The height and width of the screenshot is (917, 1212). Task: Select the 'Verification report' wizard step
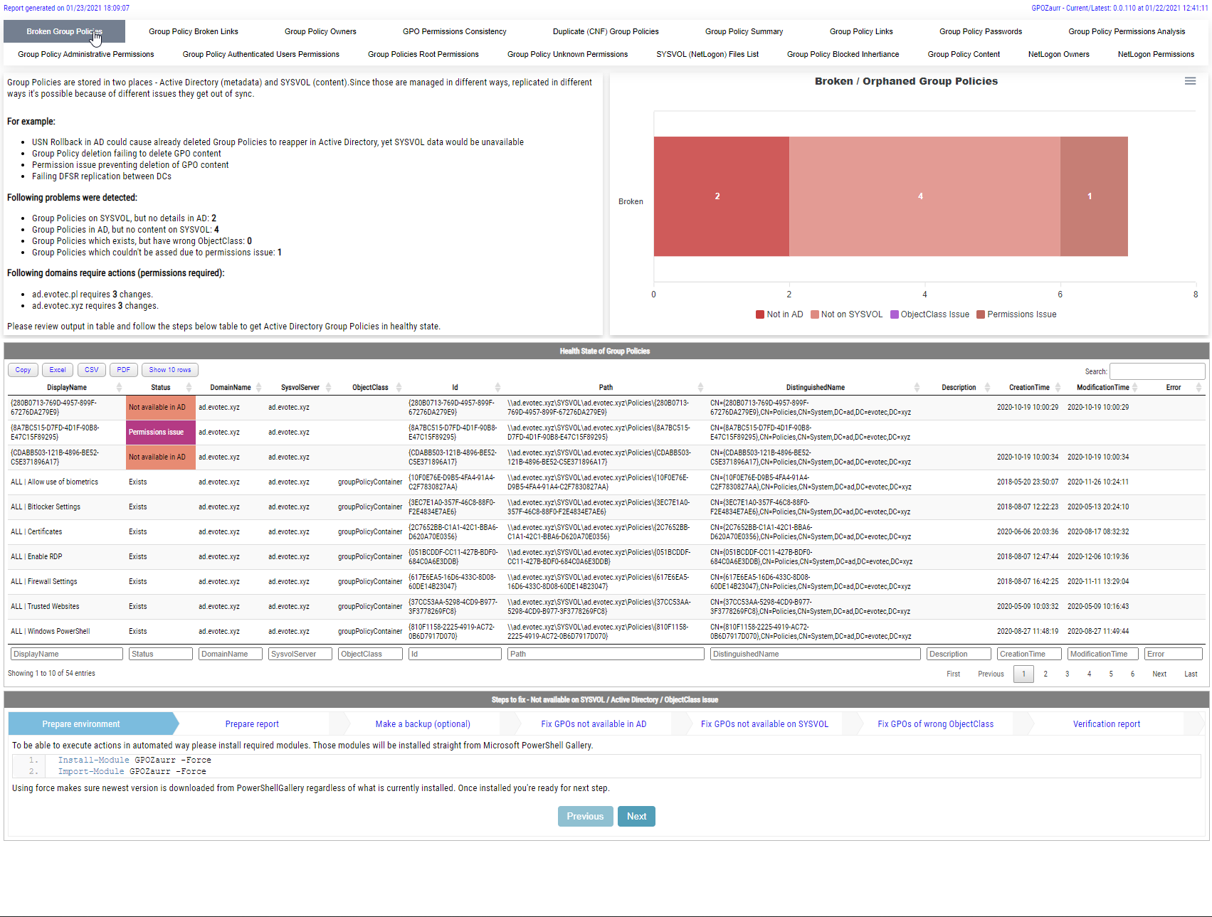click(x=1107, y=723)
